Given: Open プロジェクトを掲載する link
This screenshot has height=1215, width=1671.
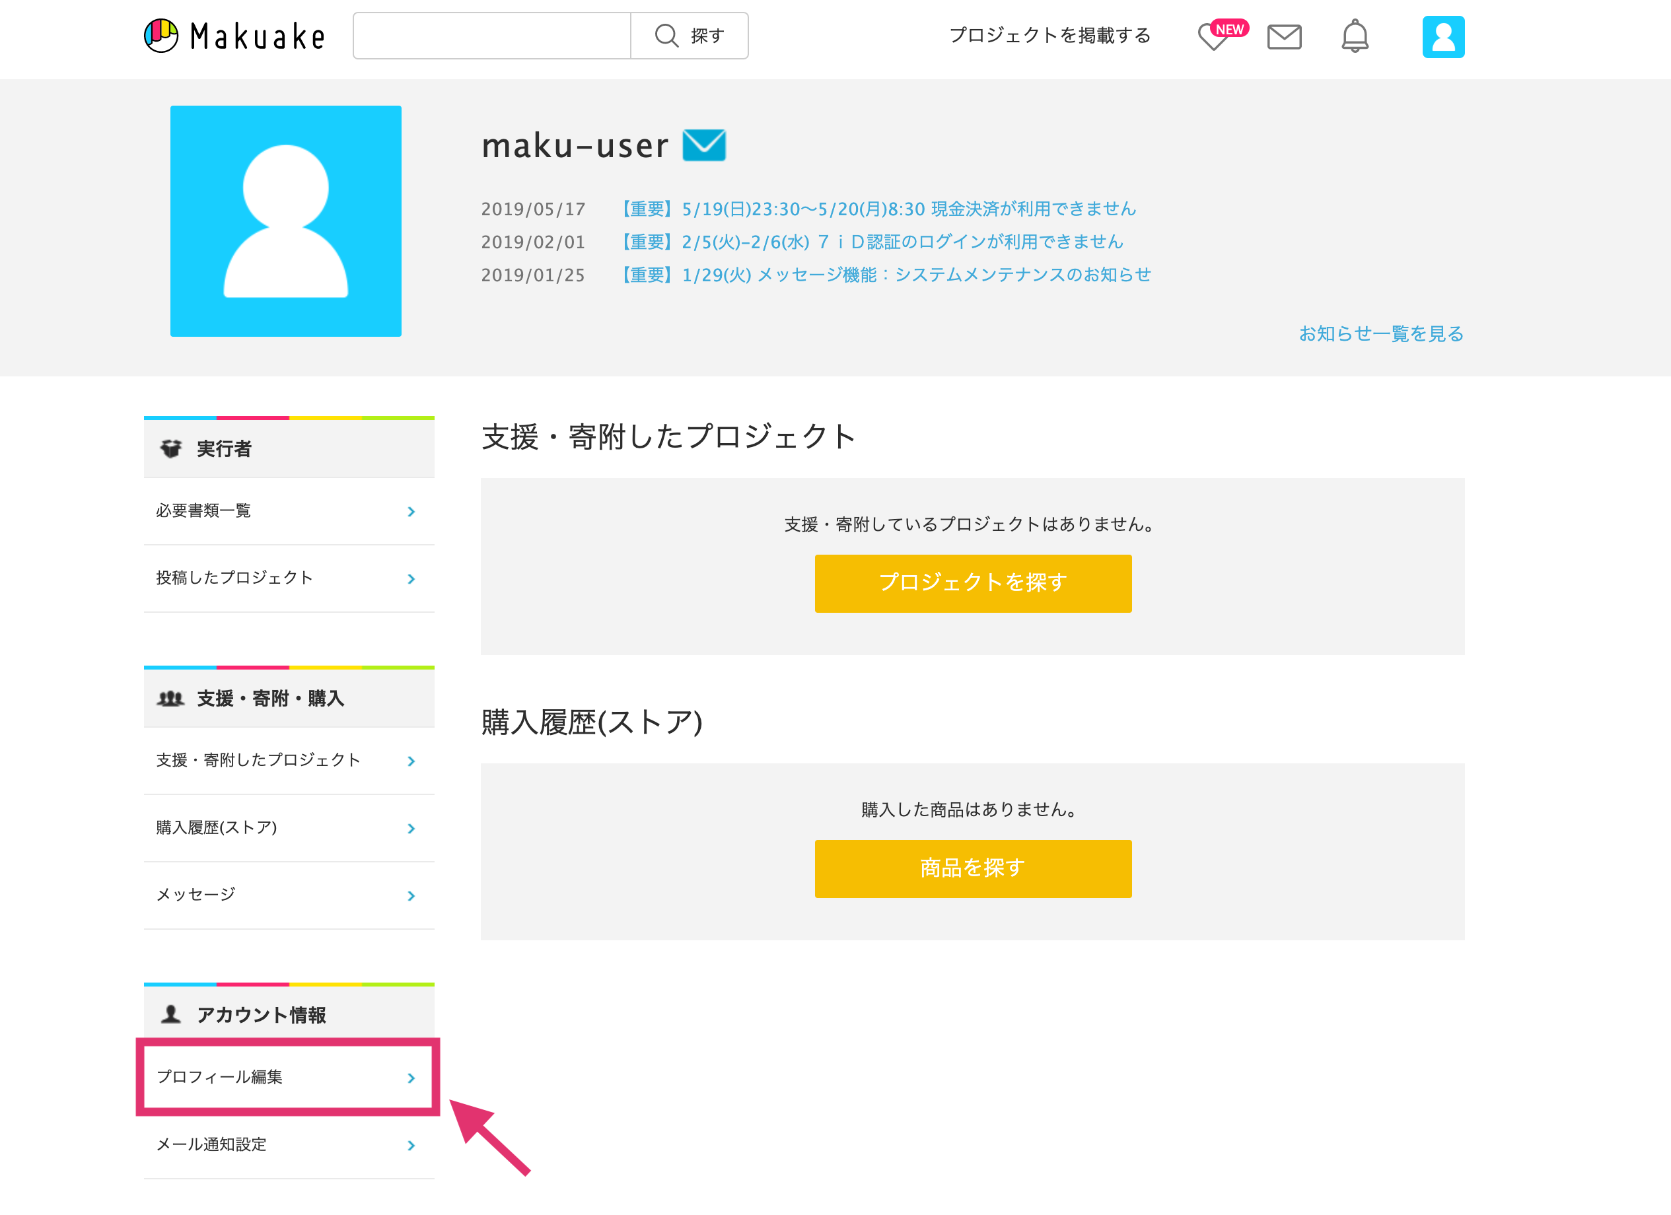Looking at the screenshot, I should (x=1049, y=36).
